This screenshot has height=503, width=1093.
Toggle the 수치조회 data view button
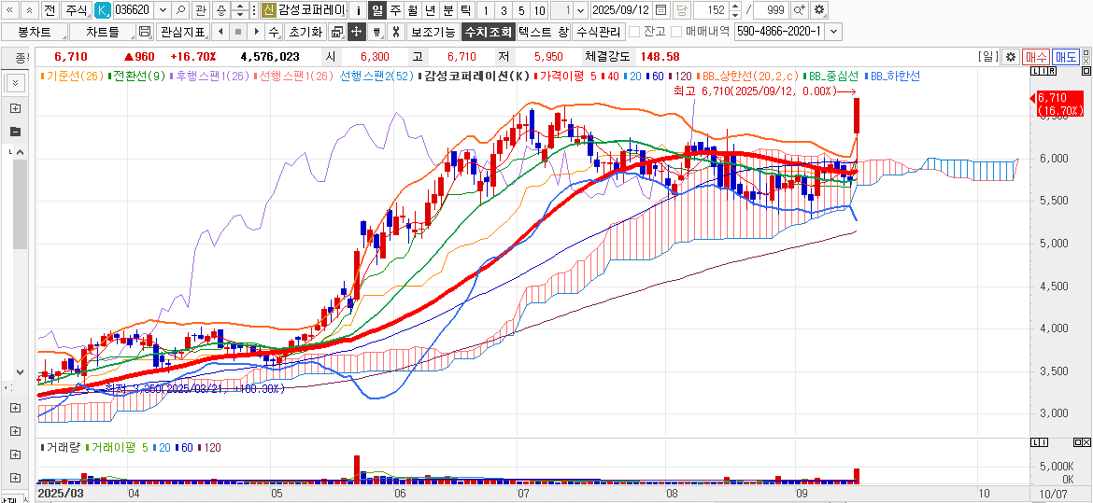click(488, 32)
